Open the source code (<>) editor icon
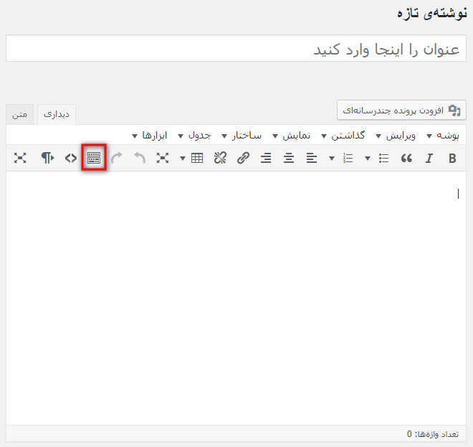The image size is (473, 447). point(70,159)
